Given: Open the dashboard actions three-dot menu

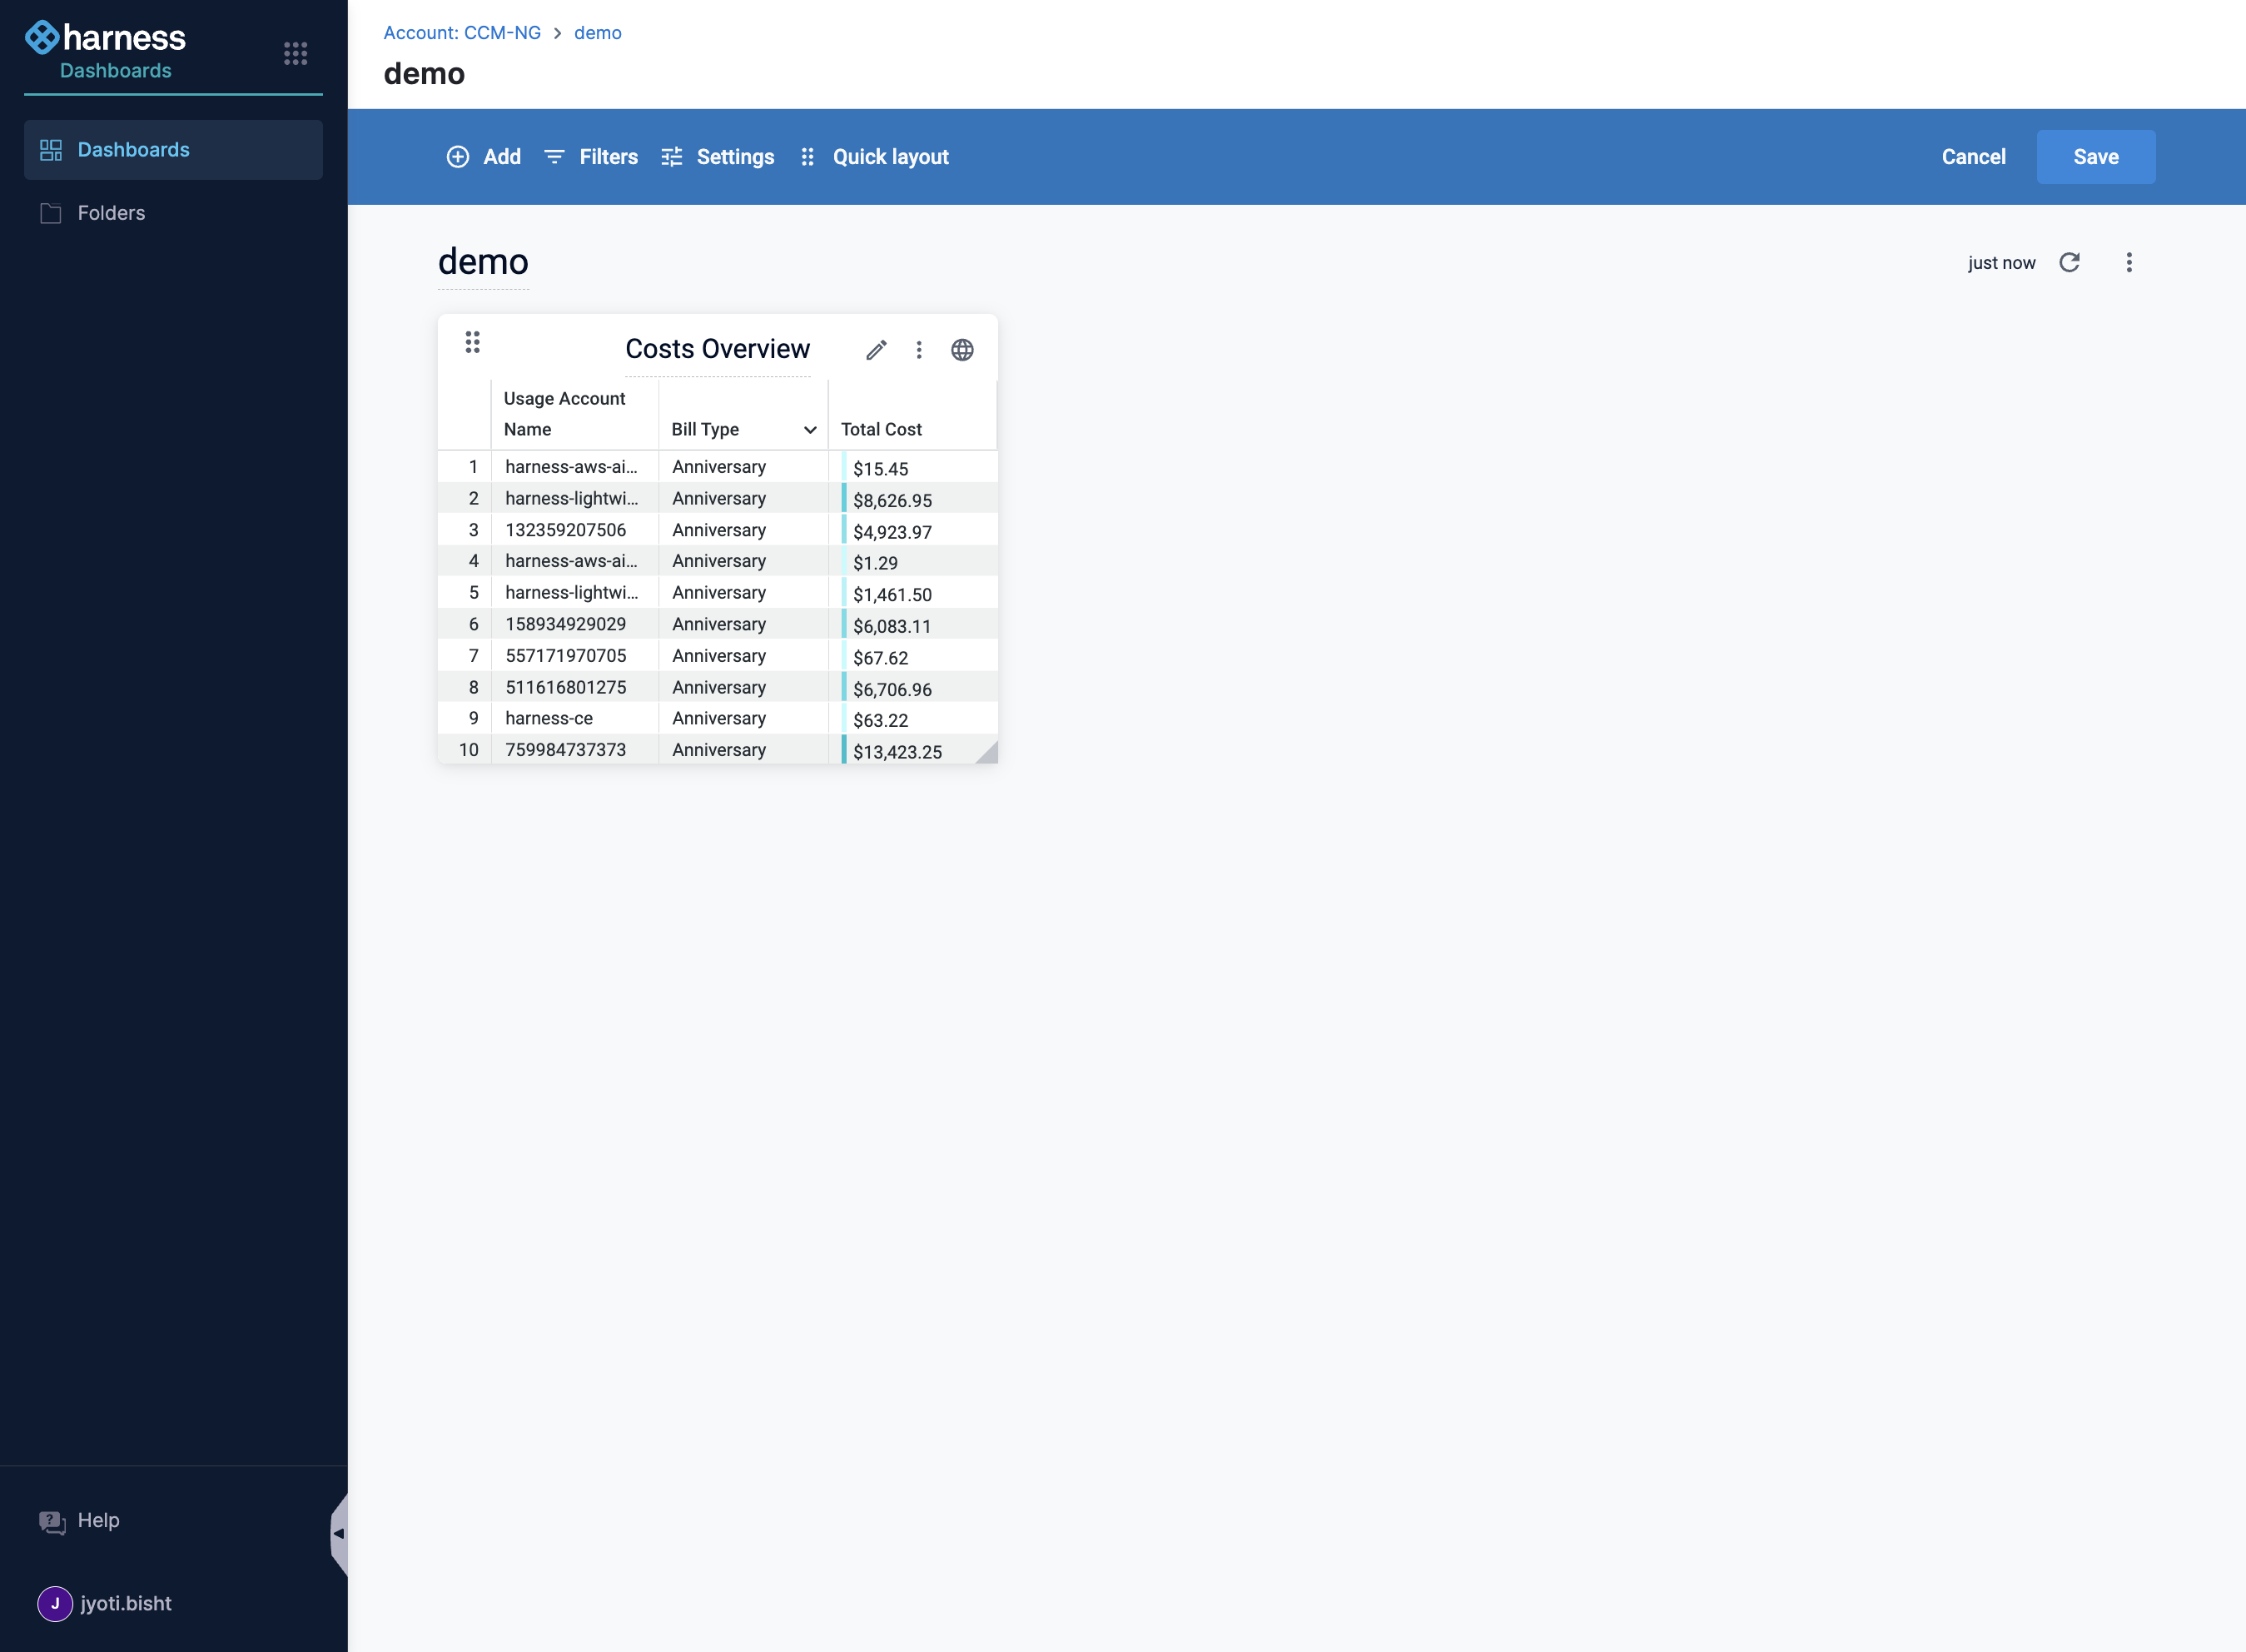Looking at the screenshot, I should point(2129,262).
